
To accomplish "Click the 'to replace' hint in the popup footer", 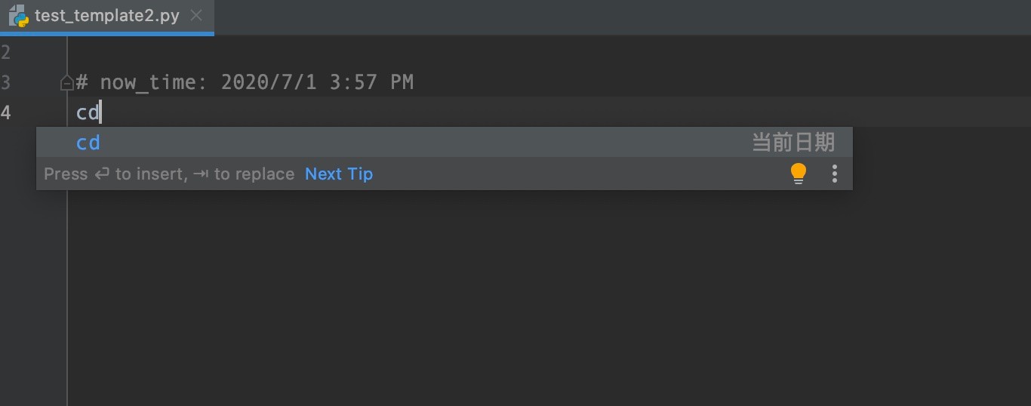I will (254, 174).
